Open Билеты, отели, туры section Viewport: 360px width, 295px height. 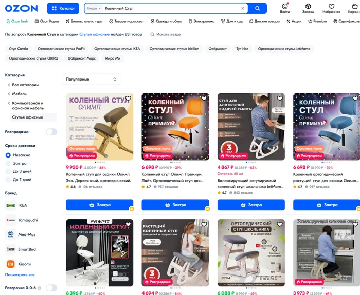[x=84, y=21]
